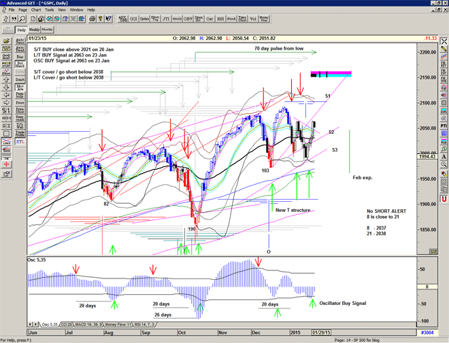Click the magenta bar at chart top

coord(331,73)
